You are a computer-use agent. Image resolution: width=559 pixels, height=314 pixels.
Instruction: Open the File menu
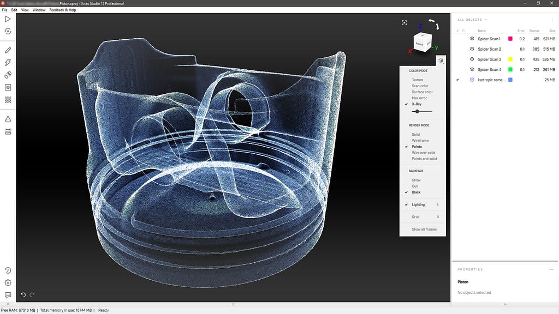coord(4,9)
